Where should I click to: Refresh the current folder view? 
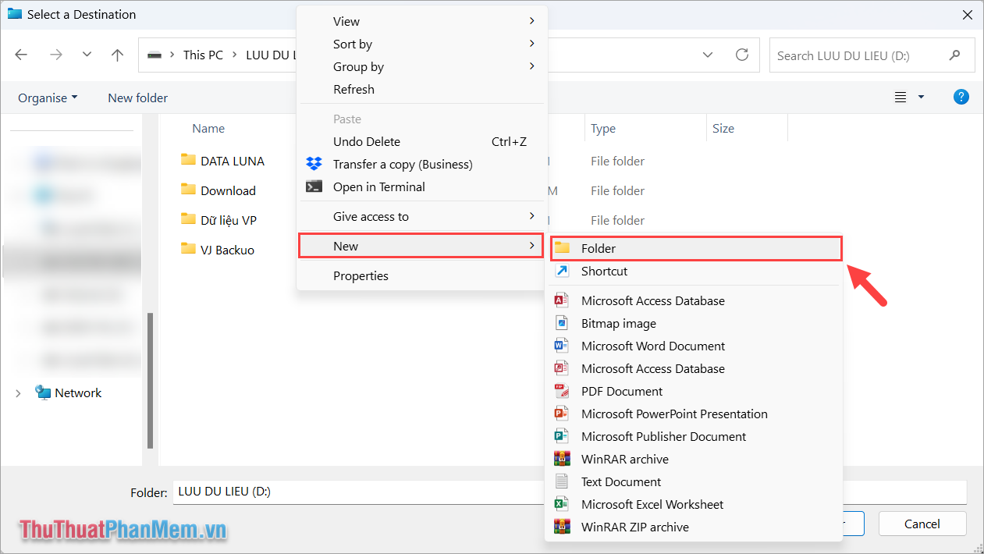pyautogui.click(x=742, y=55)
